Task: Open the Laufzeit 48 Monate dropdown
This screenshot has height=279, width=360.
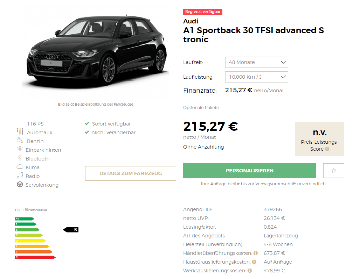Action: tap(256, 62)
